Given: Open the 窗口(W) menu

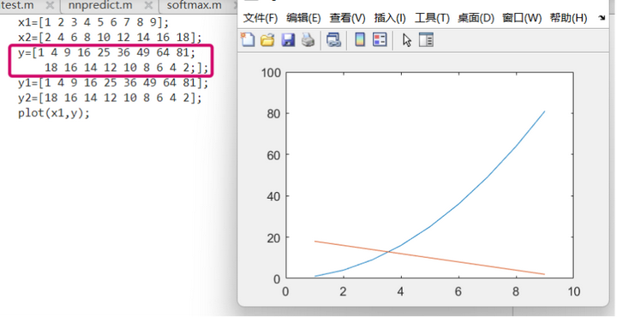Looking at the screenshot, I should coord(522,18).
